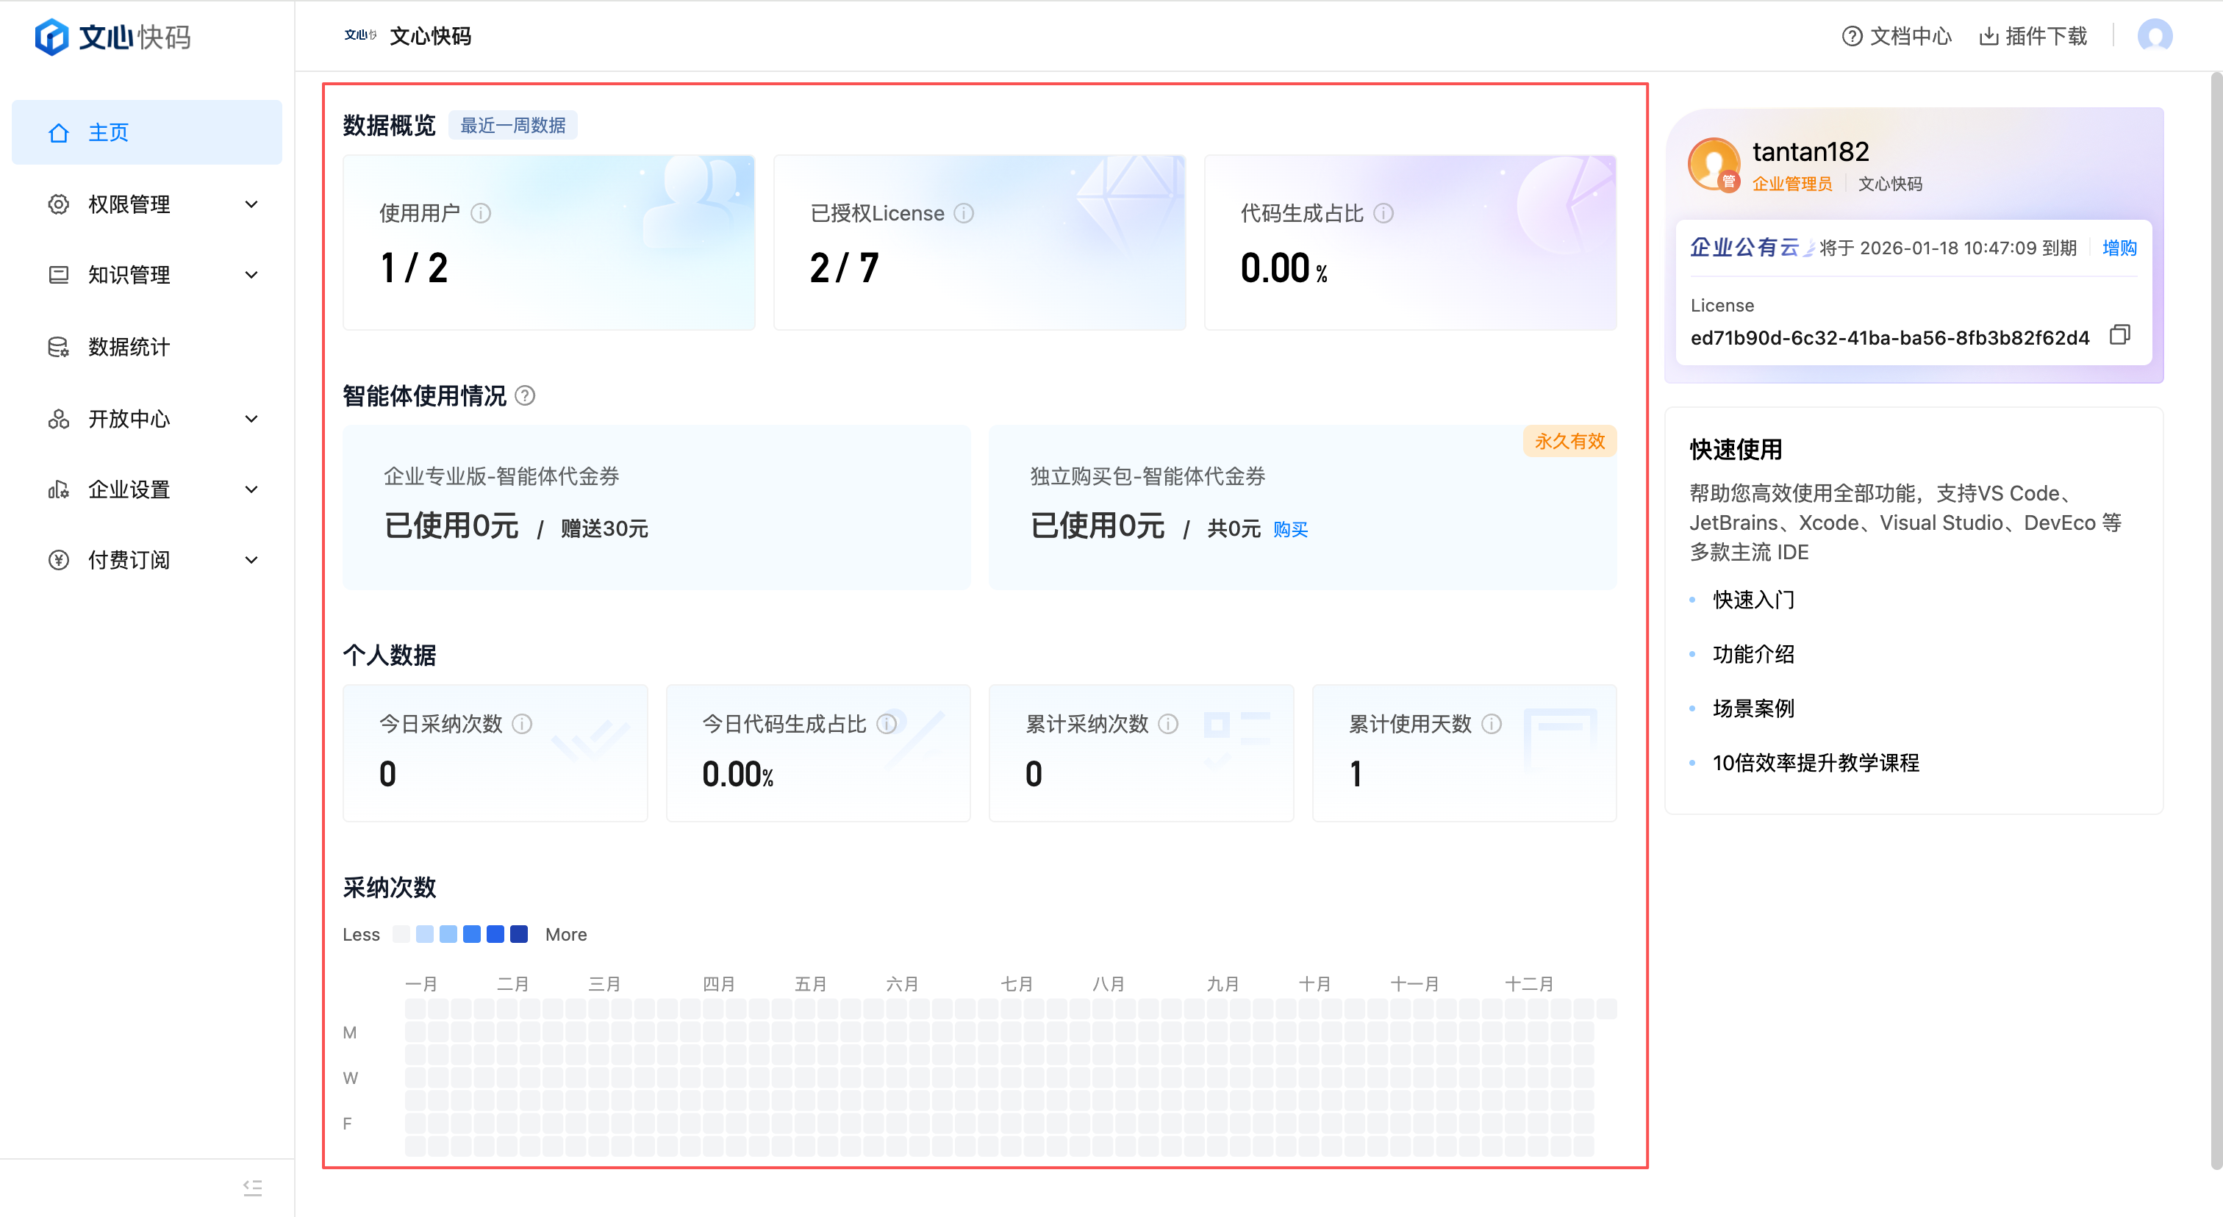Click info icon next to 今日采纳次数
Screen dimensions: 2223x1217
[x=522, y=724]
